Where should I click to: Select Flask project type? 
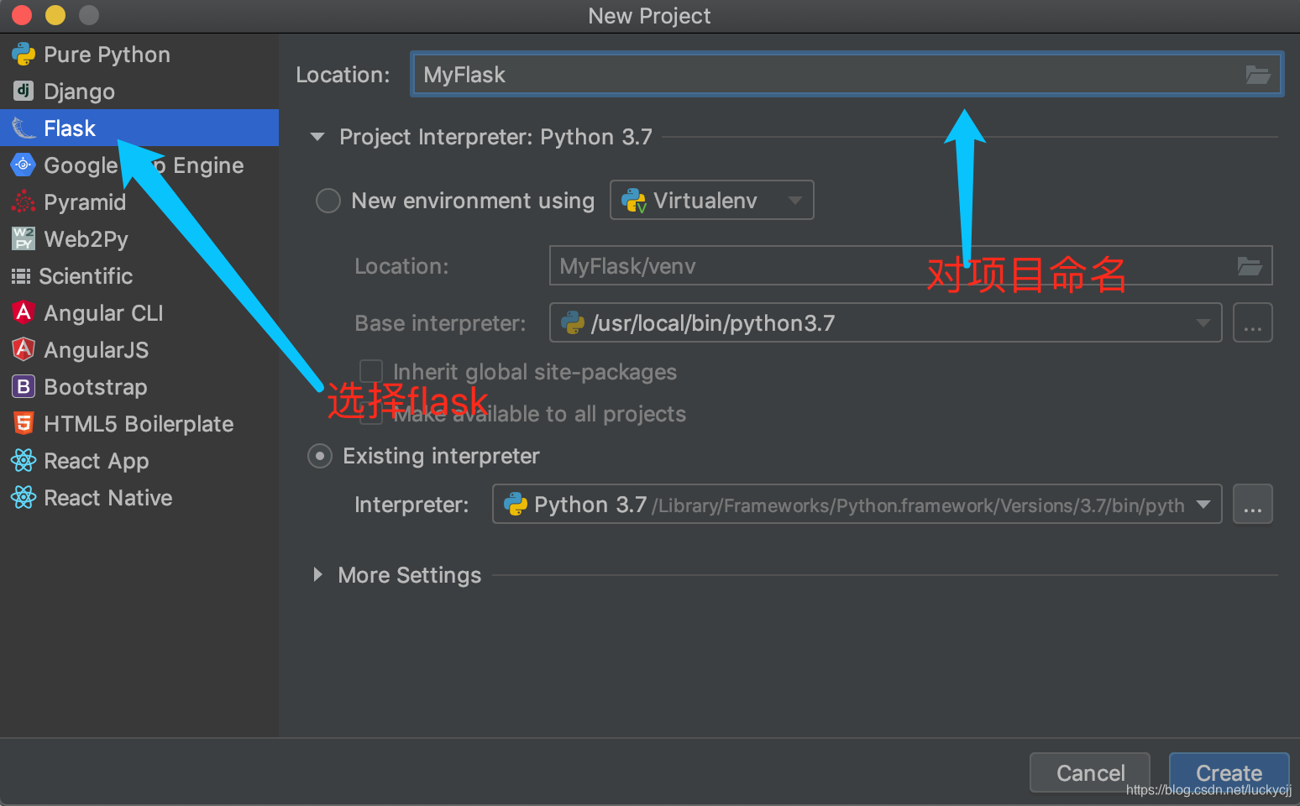pyautogui.click(x=139, y=128)
